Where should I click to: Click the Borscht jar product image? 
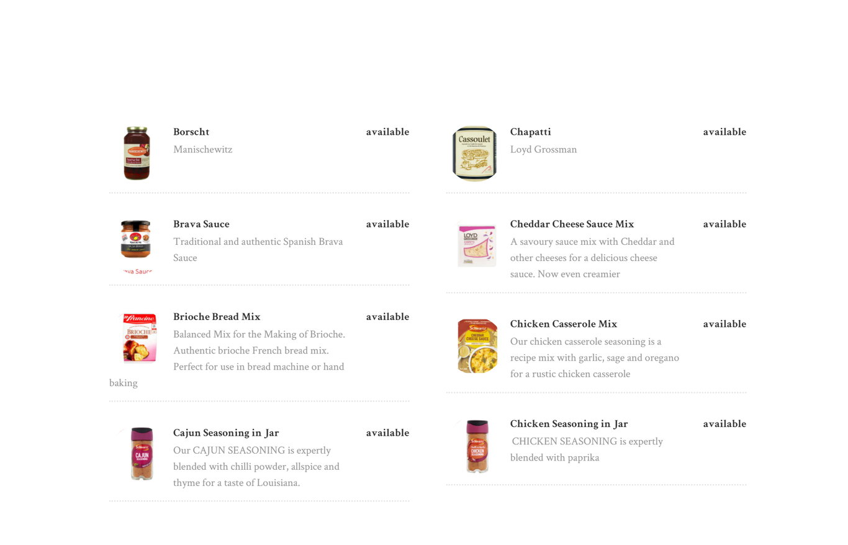pyautogui.click(x=137, y=153)
